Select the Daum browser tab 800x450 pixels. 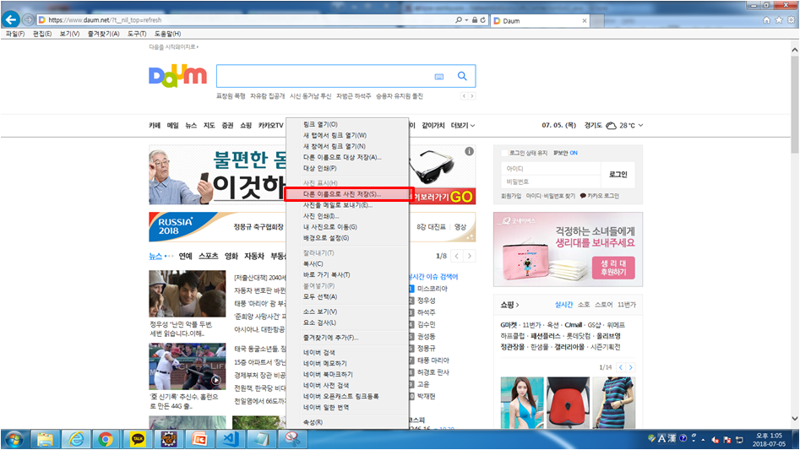(540, 21)
